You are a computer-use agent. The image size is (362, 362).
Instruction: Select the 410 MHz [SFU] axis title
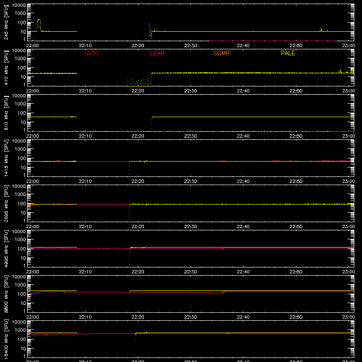coord(6,67)
